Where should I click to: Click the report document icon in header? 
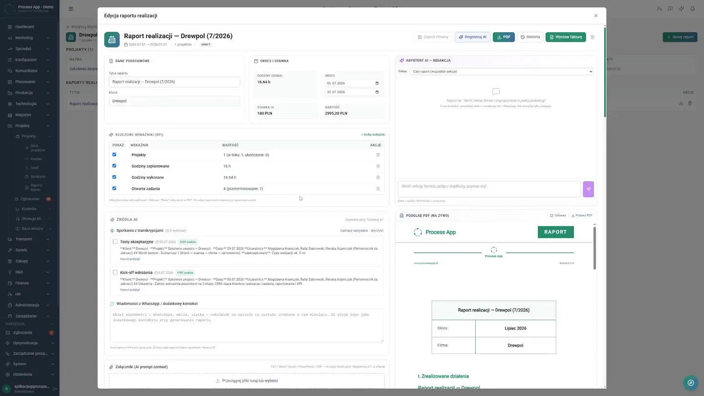click(112, 40)
